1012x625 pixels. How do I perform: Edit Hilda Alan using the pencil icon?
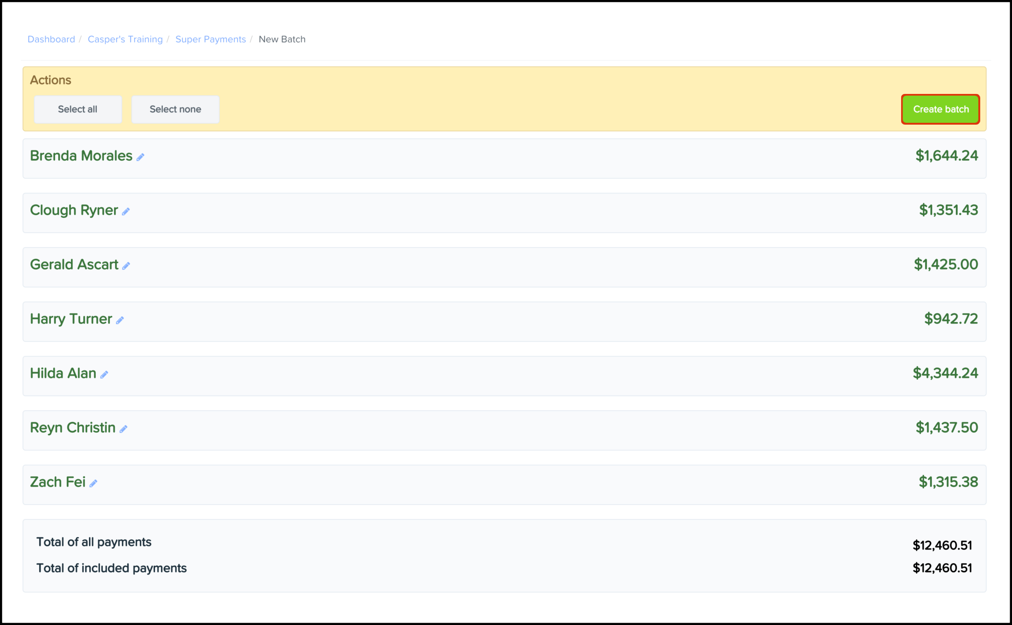point(104,375)
